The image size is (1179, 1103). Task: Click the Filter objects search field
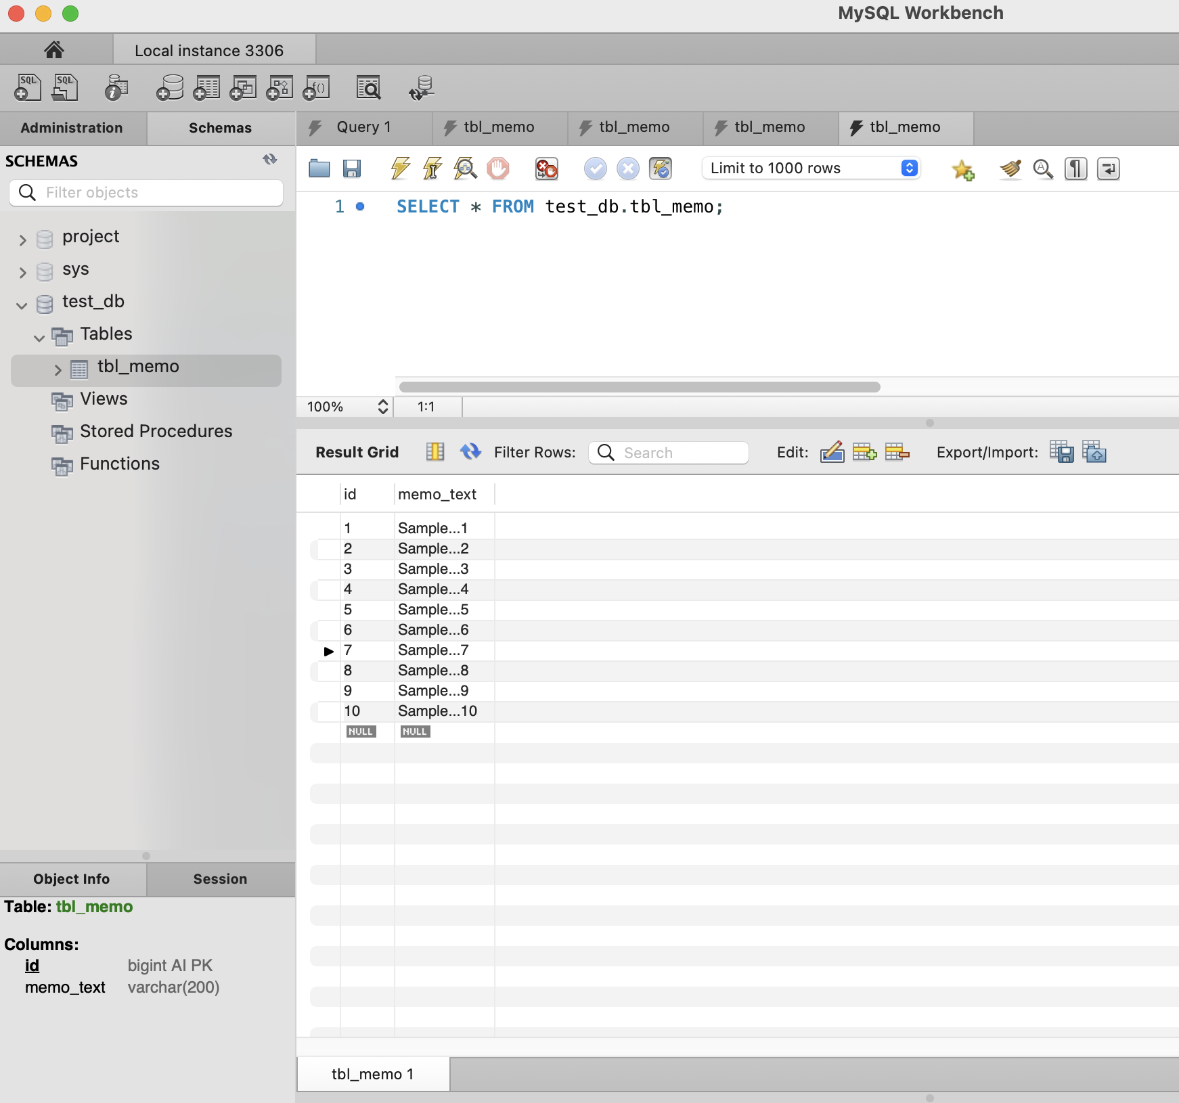(146, 193)
